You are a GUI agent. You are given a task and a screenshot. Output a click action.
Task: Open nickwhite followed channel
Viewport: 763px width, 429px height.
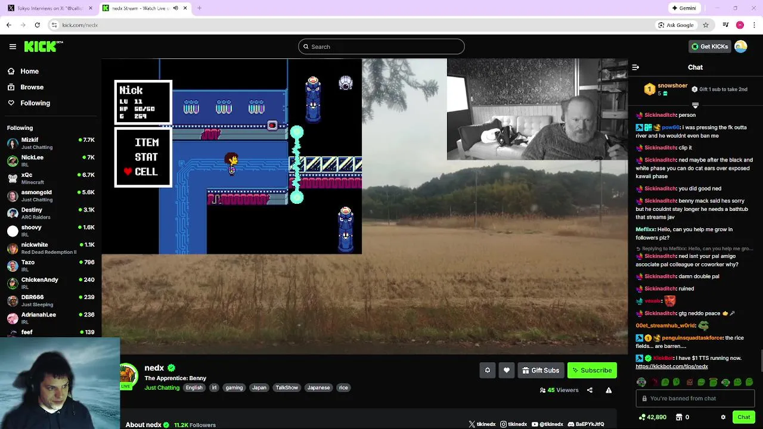[50, 248]
